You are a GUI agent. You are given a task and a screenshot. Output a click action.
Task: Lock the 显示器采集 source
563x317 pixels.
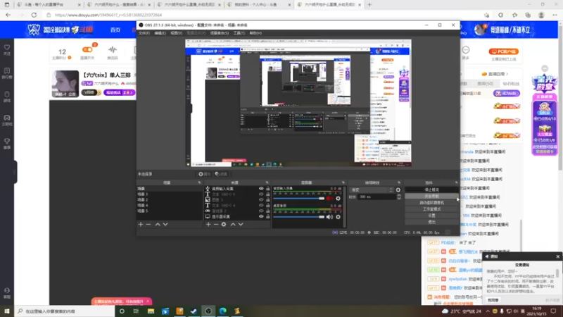tap(267, 216)
